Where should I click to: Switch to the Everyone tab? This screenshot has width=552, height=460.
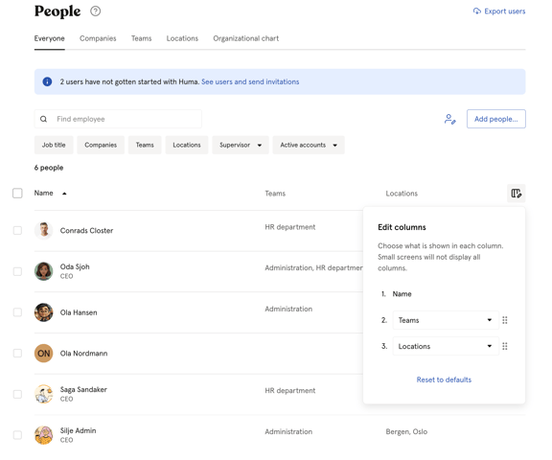[x=49, y=38]
